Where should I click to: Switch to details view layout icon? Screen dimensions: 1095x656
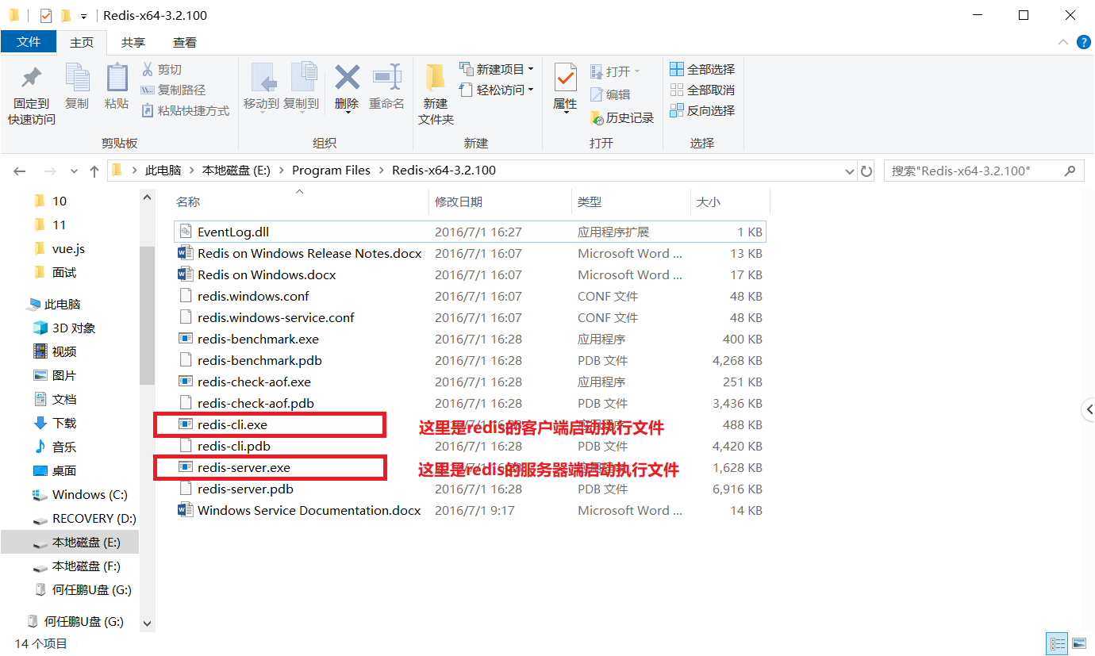tap(1057, 643)
